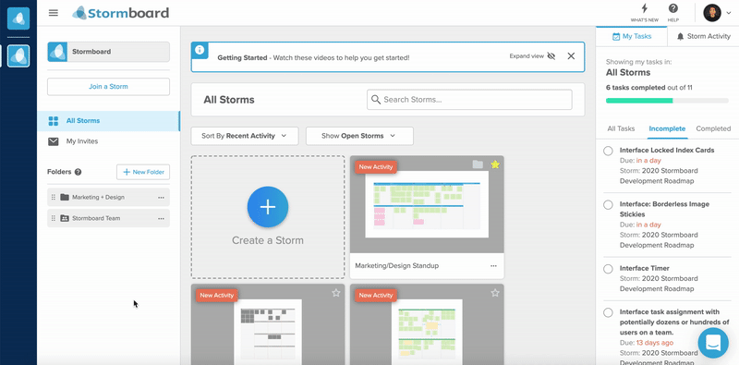
Task: Switch to My Tasks tab
Action: 632,36
